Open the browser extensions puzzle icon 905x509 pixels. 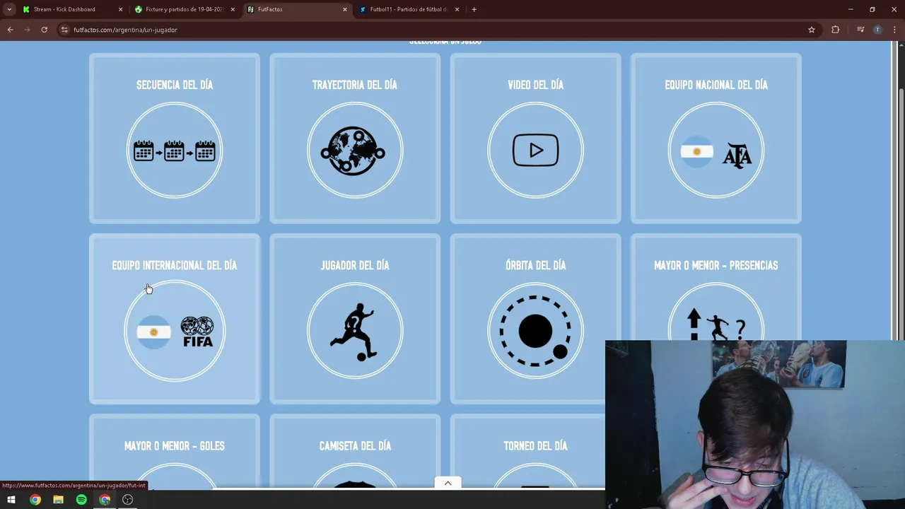tap(836, 30)
